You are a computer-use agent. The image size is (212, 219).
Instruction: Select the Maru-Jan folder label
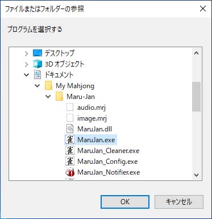click(81, 97)
